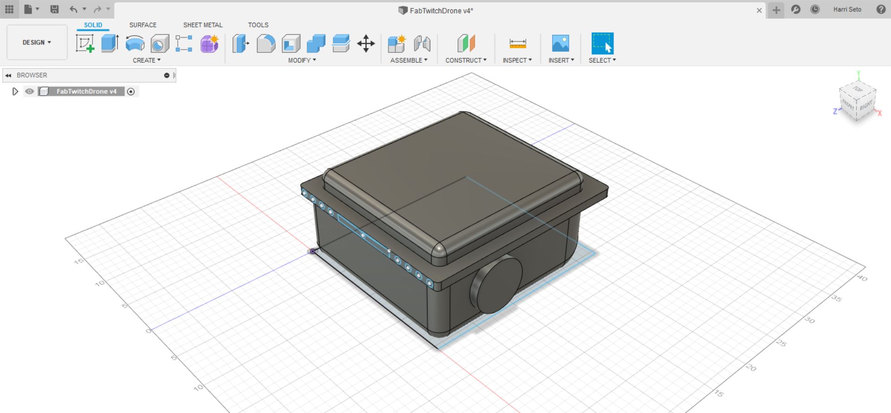Select the Insert Image tool

(x=561, y=44)
